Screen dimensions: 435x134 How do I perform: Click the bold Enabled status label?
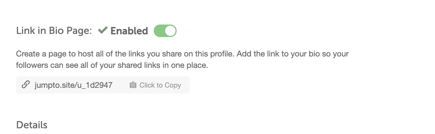coord(129,31)
